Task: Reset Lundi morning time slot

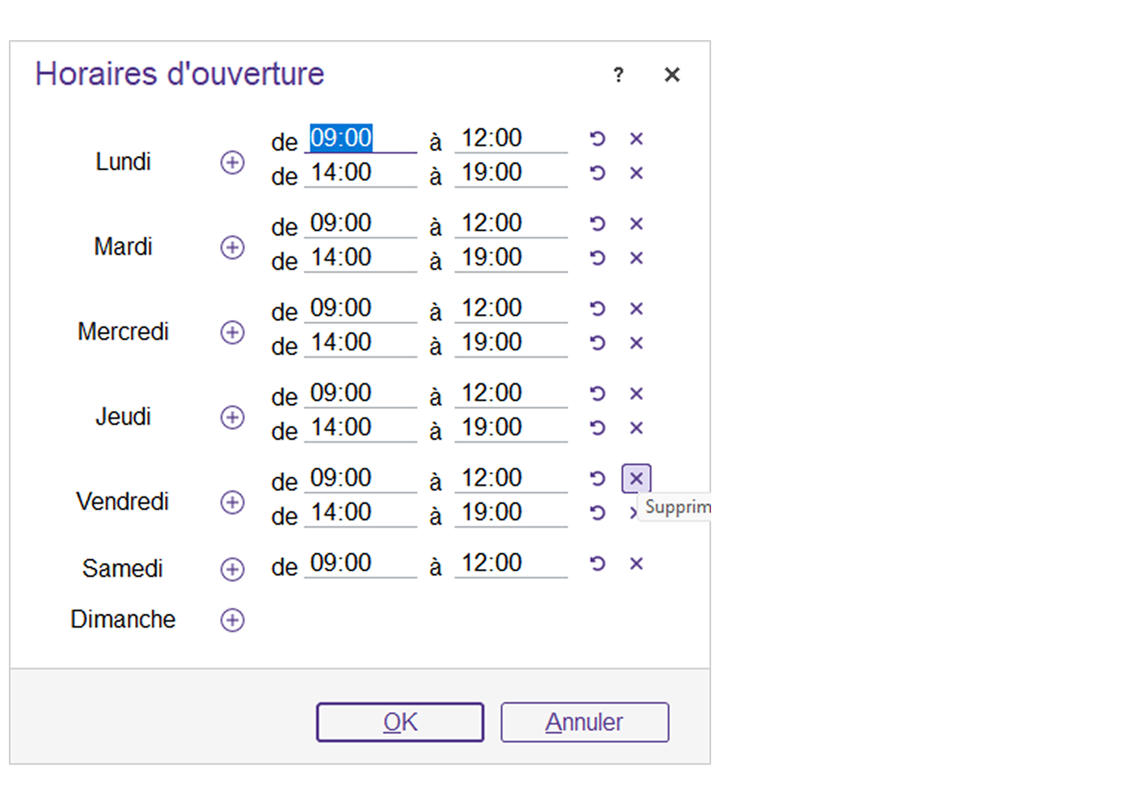Action: pos(597,139)
